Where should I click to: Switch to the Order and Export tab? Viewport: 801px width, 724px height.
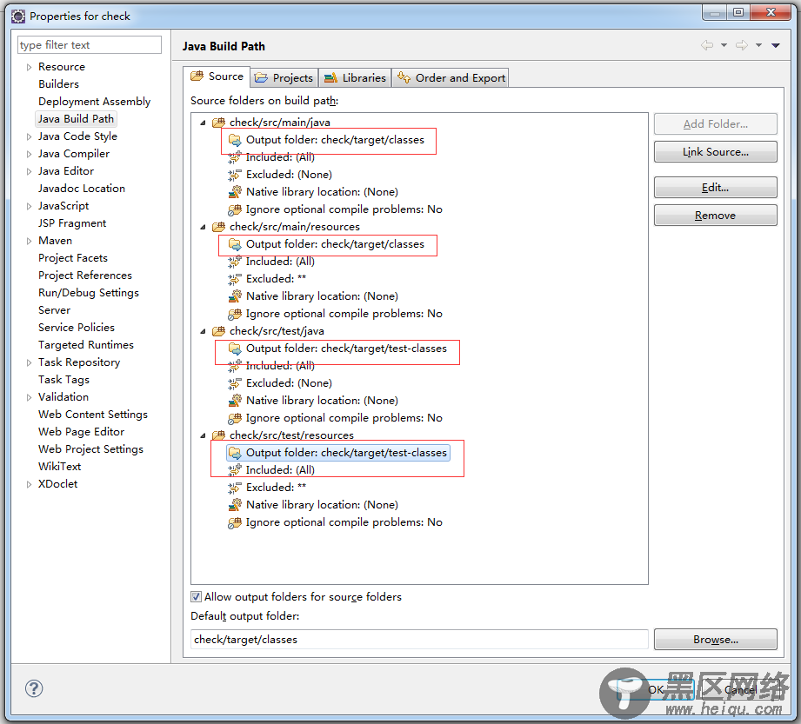tap(451, 77)
